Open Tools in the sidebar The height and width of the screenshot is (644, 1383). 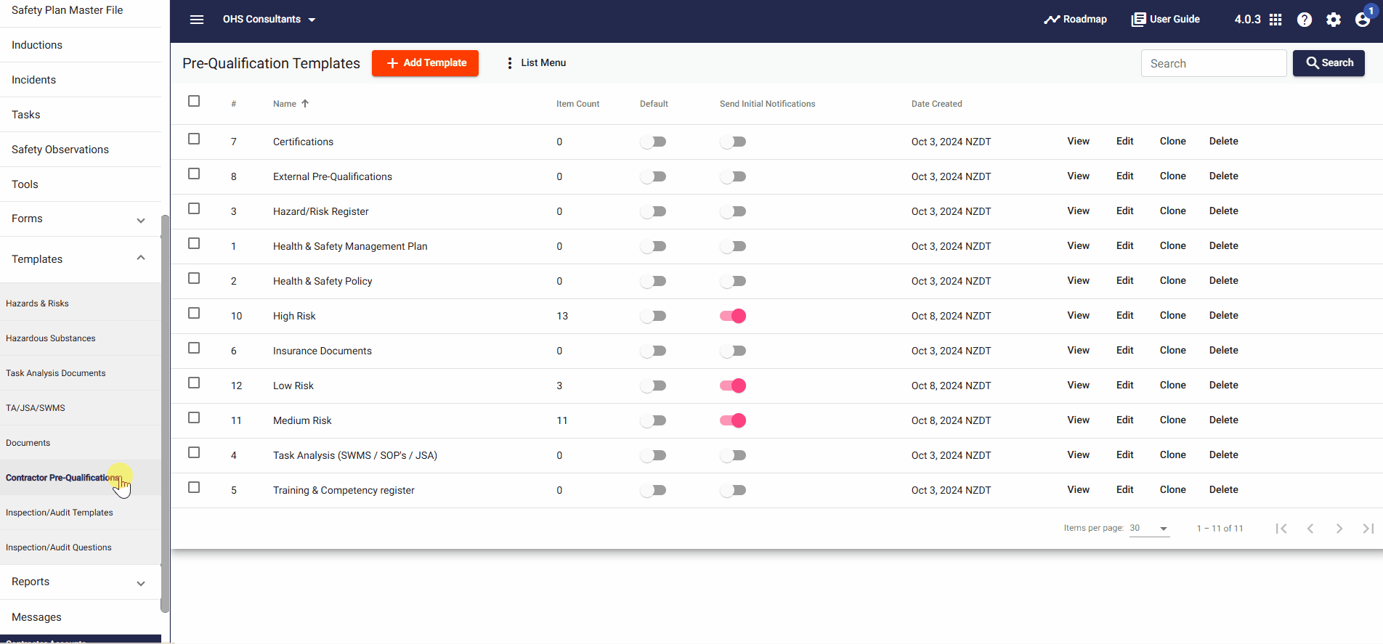(81, 184)
